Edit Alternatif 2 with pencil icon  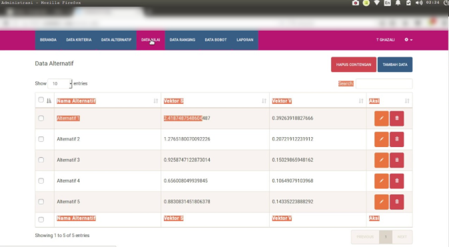point(382,139)
